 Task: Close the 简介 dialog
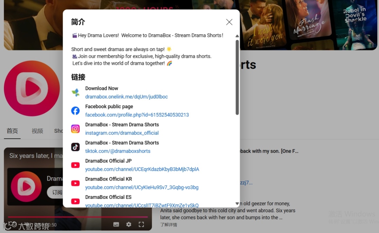229,22
